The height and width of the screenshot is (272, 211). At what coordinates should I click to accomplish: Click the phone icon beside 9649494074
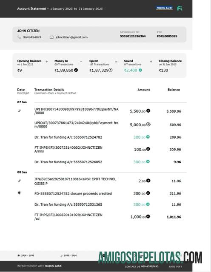pos(19,37)
